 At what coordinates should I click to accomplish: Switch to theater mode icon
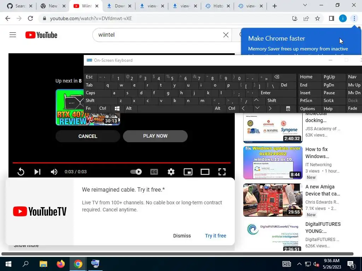(x=205, y=172)
